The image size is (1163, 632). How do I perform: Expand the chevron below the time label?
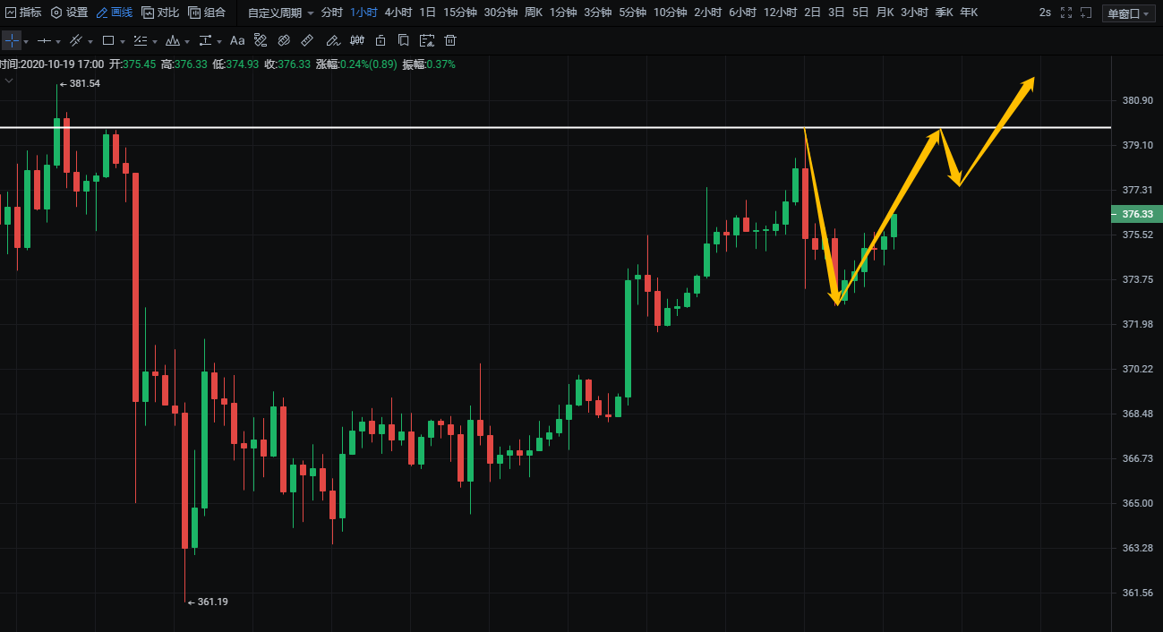9,81
